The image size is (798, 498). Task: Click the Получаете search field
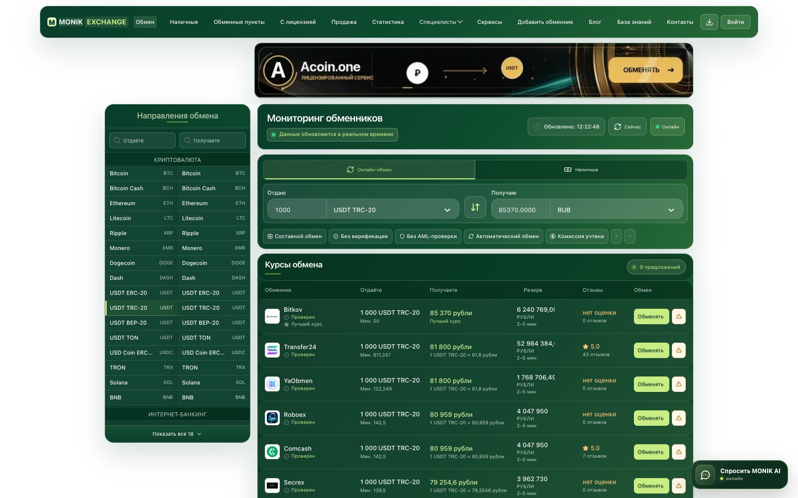212,140
